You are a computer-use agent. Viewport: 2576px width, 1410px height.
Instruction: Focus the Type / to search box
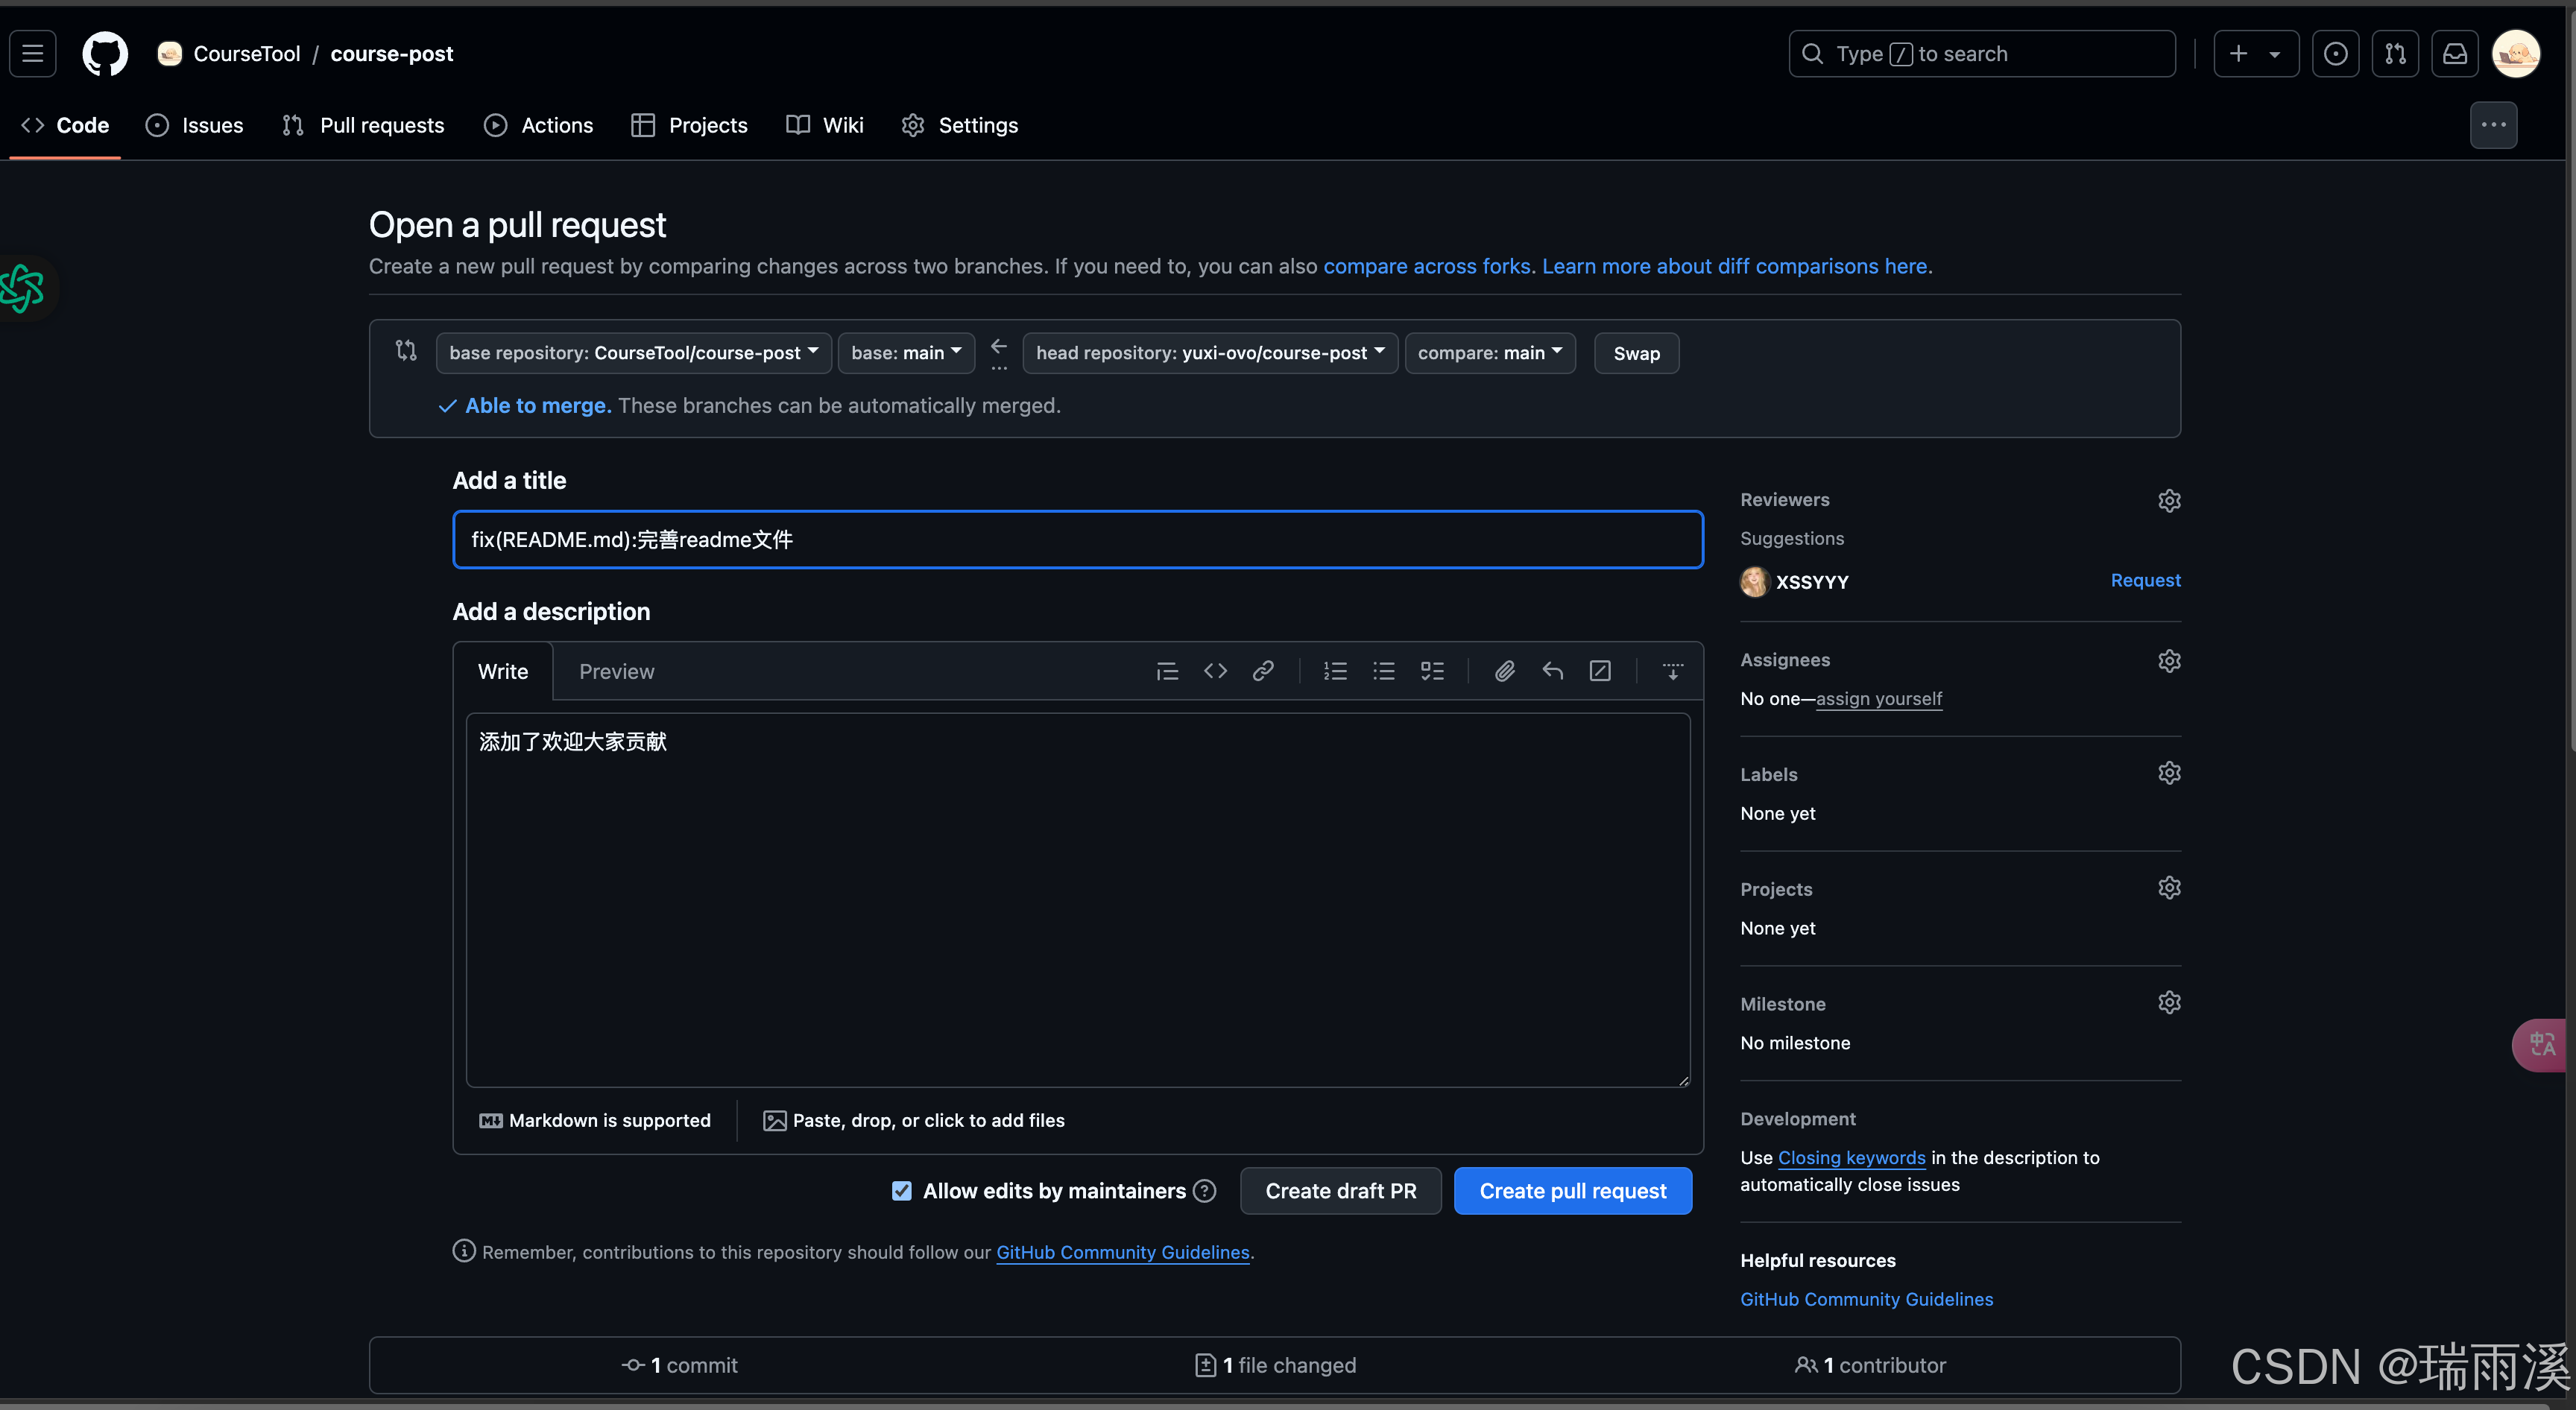[1982, 54]
